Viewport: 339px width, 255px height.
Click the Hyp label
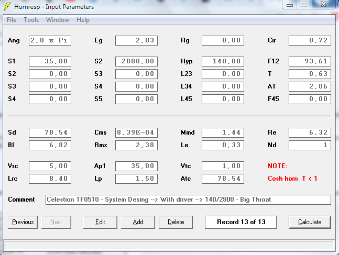[x=187, y=62]
